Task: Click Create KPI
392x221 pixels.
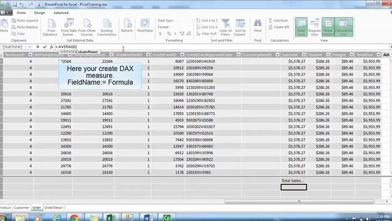Action: click(x=279, y=27)
